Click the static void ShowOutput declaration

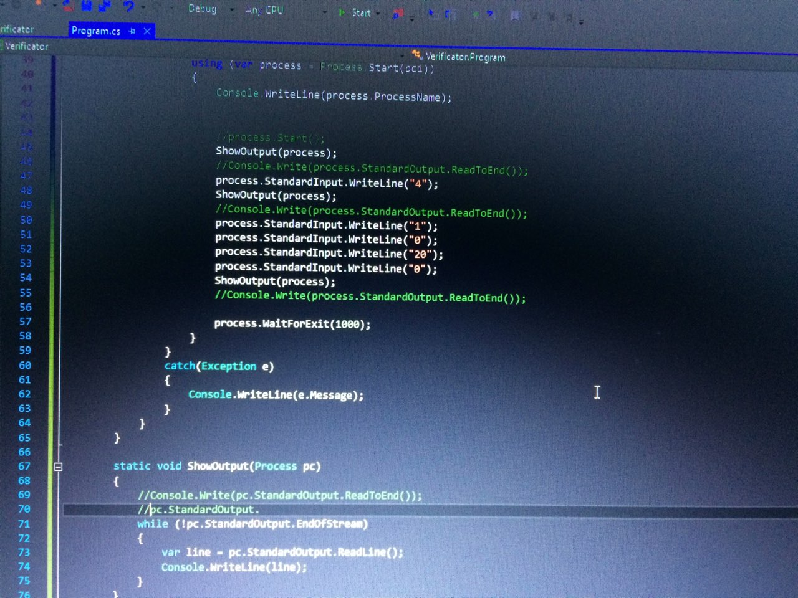click(216, 466)
